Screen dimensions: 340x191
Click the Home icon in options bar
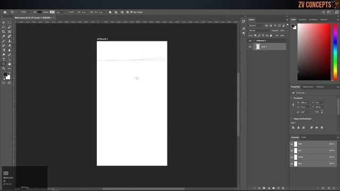click(x=5, y=12)
